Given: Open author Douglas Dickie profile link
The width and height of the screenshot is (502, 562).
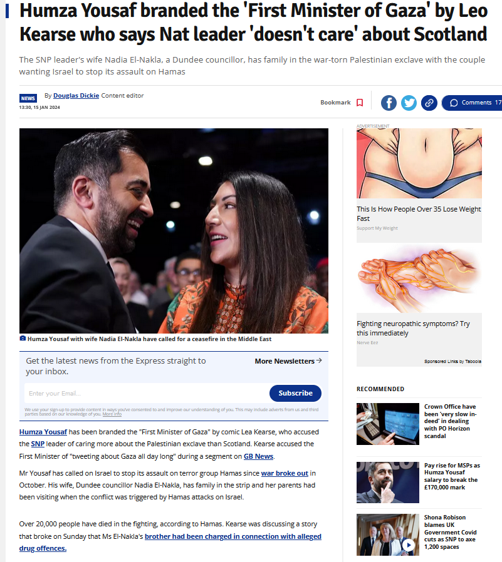Looking at the screenshot, I should coord(76,95).
